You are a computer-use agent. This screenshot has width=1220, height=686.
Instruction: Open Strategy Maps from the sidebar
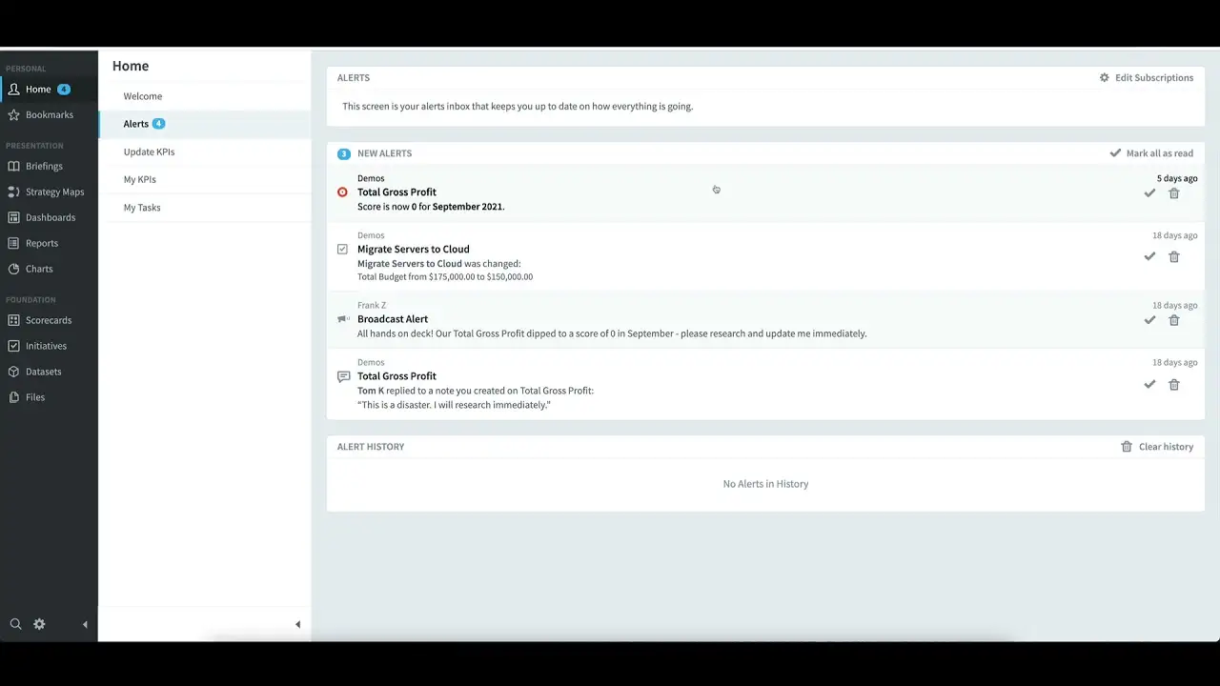[x=54, y=192]
